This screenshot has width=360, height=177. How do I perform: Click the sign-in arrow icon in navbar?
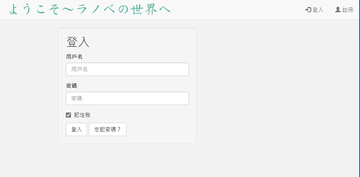(308, 9)
